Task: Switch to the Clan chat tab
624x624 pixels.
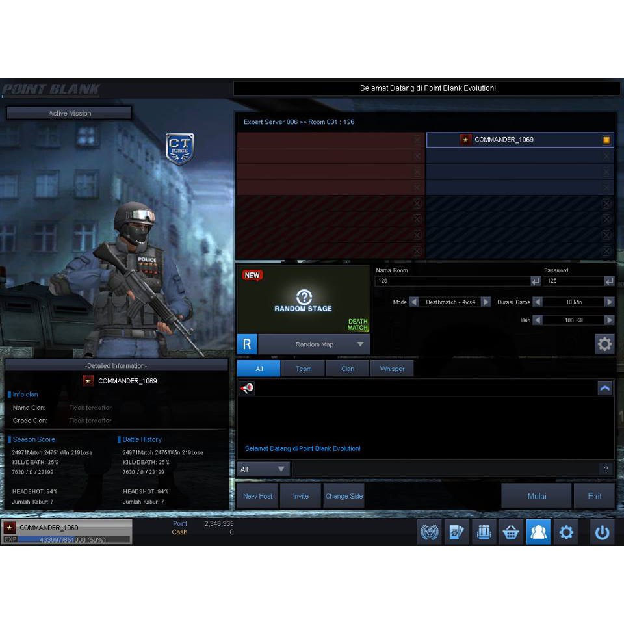Action: (348, 369)
